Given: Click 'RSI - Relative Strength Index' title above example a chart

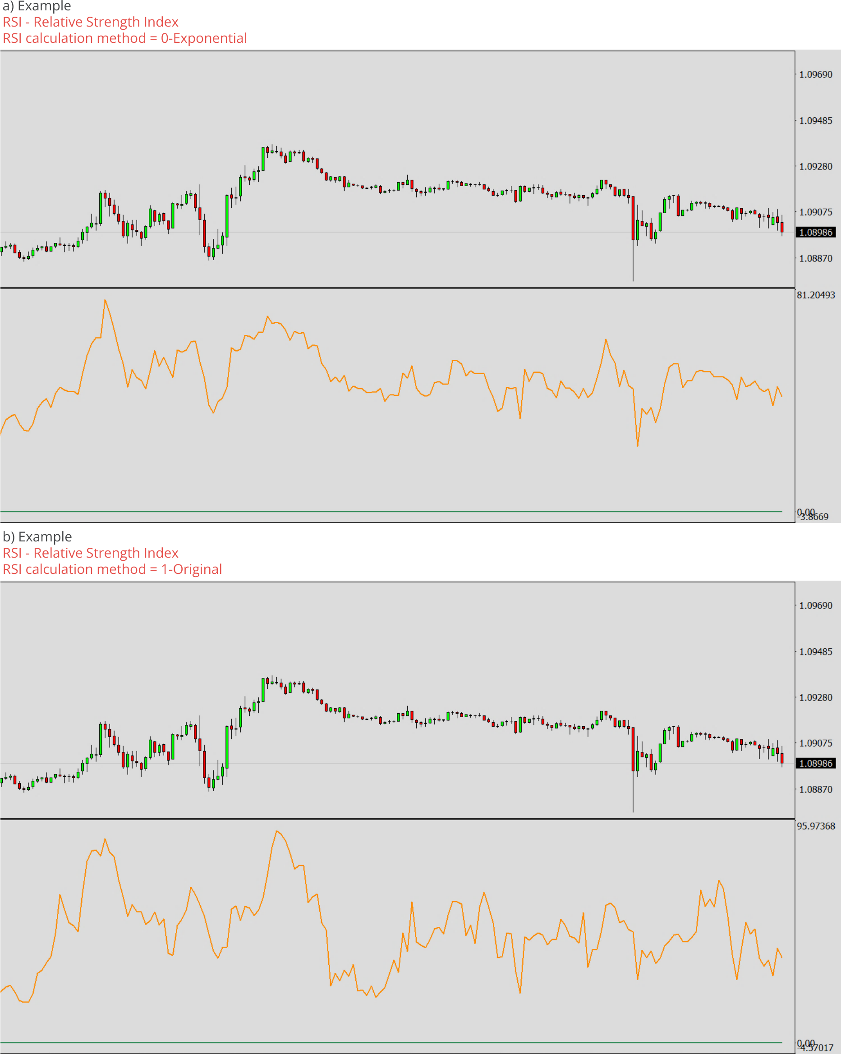Looking at the screenshot, I should [x=91, y=22].
